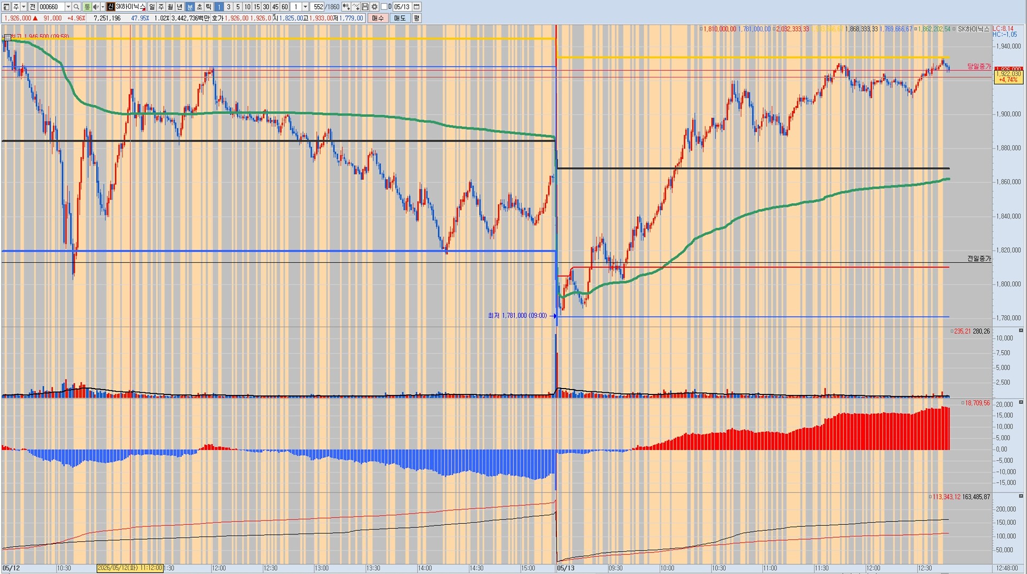
Task: Open chart settings gear icon
Action: [374, 7]
